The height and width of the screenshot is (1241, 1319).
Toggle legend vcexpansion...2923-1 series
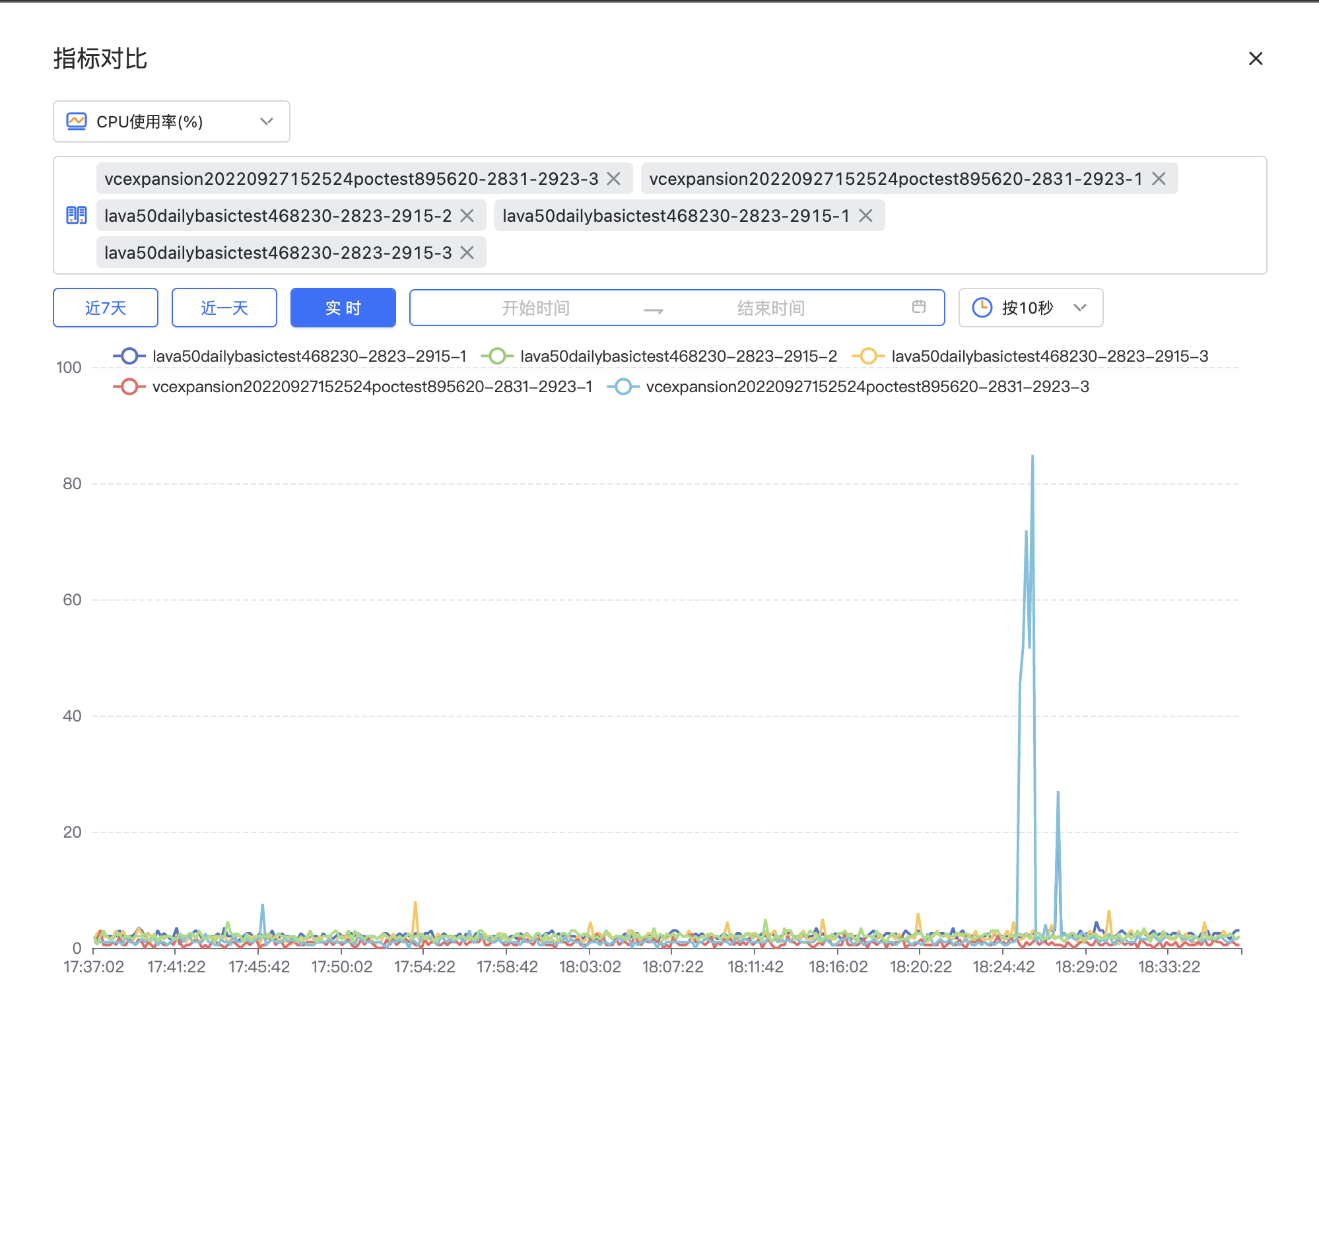[x=353, y=387]
